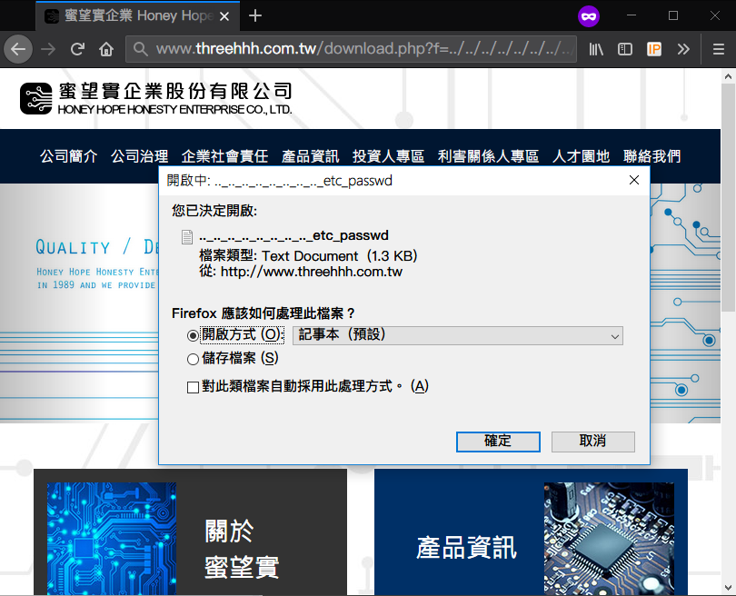
Task: Click the browser forward arrow
Action: pyautogui.click(x=48, y=49)
